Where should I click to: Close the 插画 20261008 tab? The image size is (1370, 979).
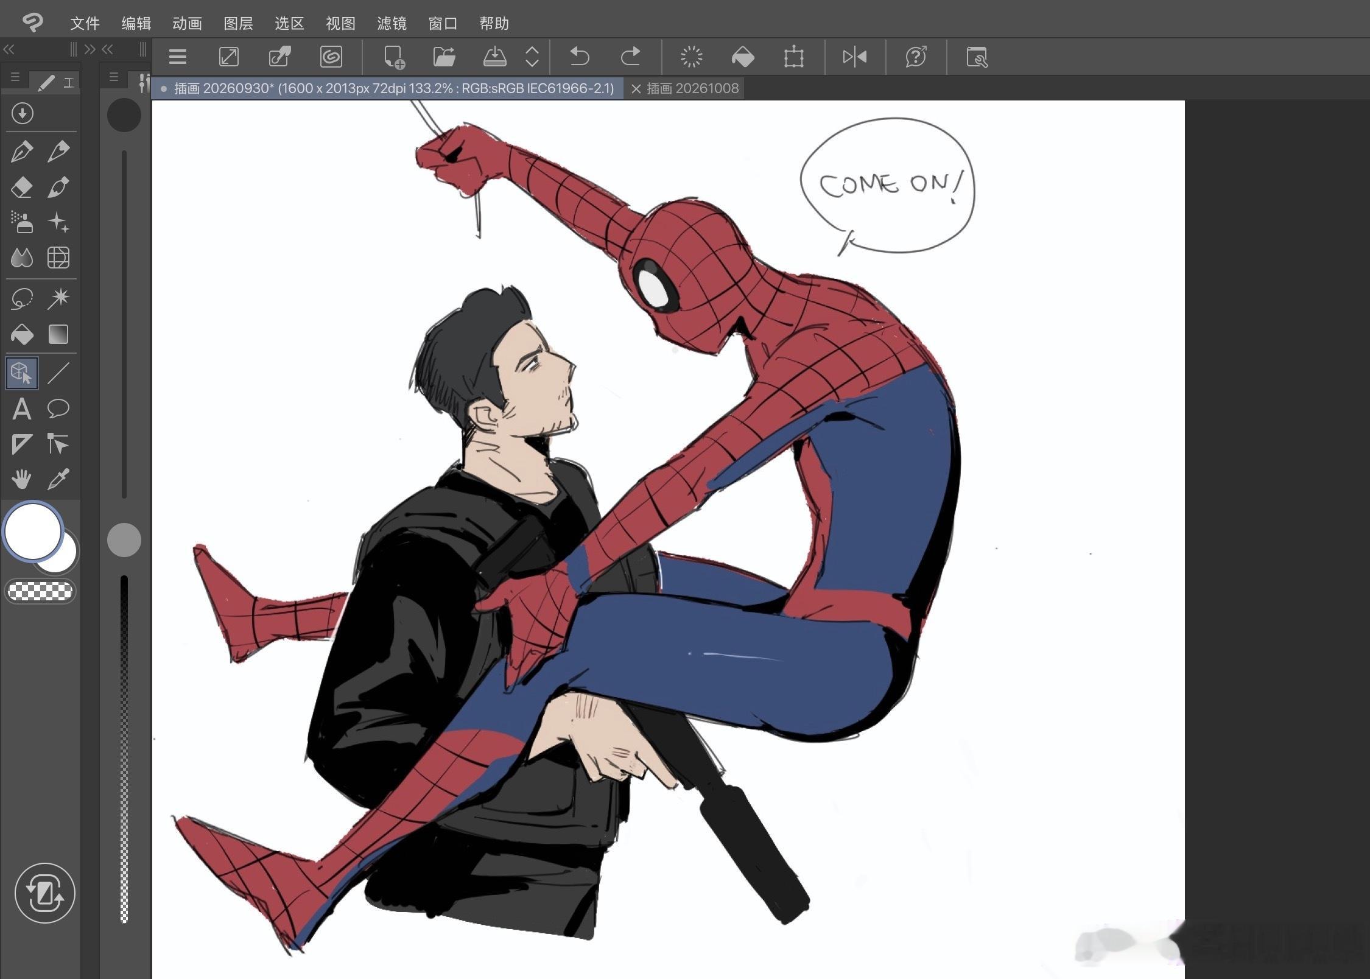point(636,89)
